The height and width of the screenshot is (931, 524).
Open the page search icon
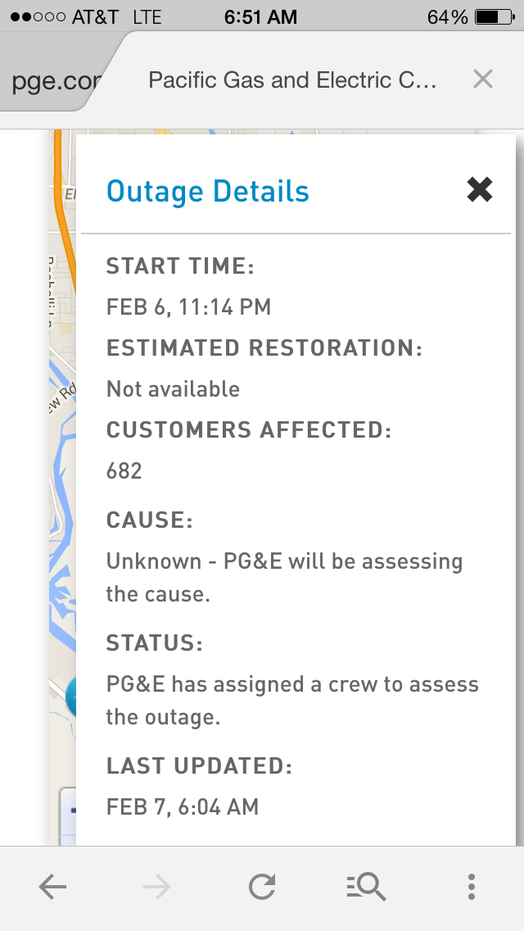click(366, 887)
